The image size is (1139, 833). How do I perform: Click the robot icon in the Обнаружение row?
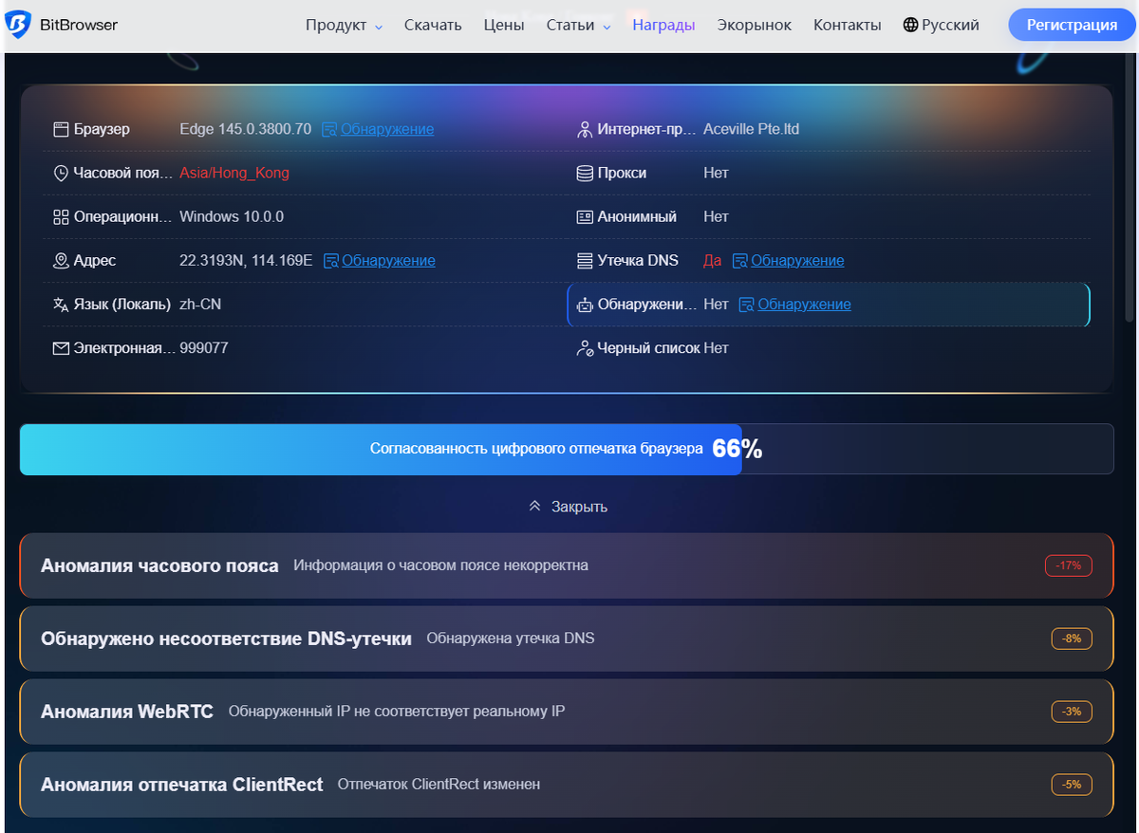tap(585, 305)
